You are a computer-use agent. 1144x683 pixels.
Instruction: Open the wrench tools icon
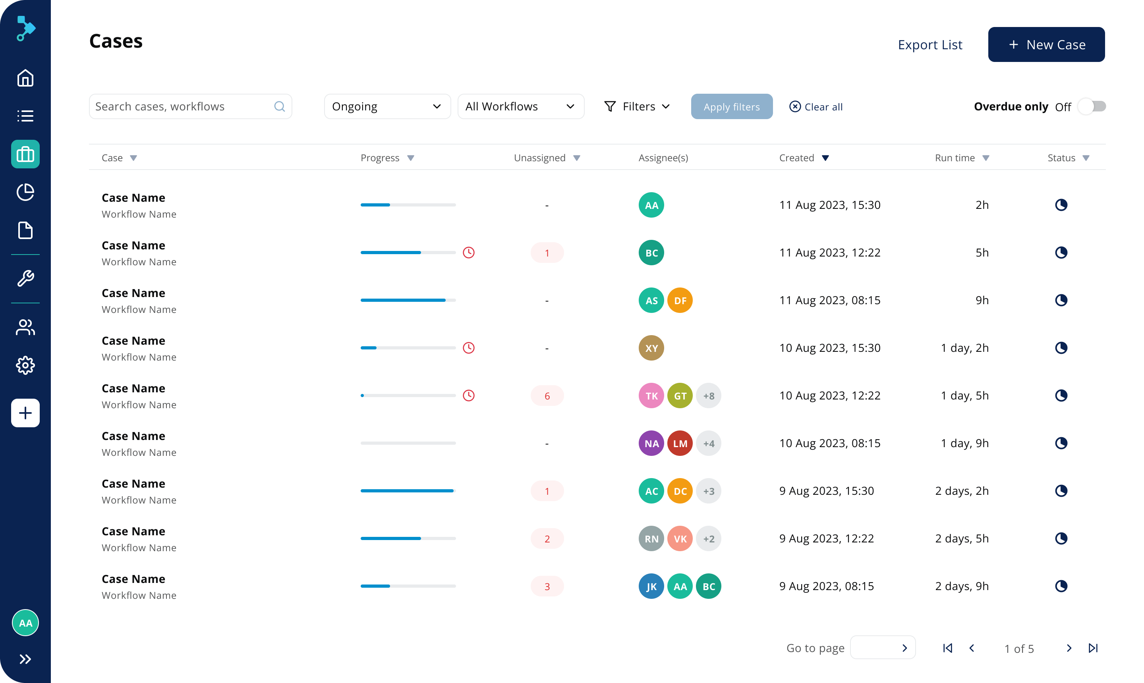(25, 278)
